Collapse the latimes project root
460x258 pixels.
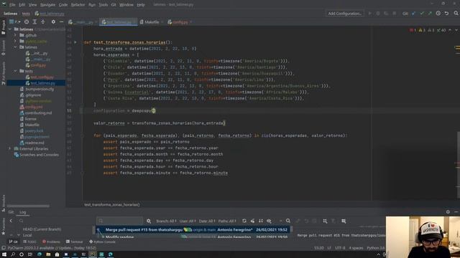click(9, 29)
